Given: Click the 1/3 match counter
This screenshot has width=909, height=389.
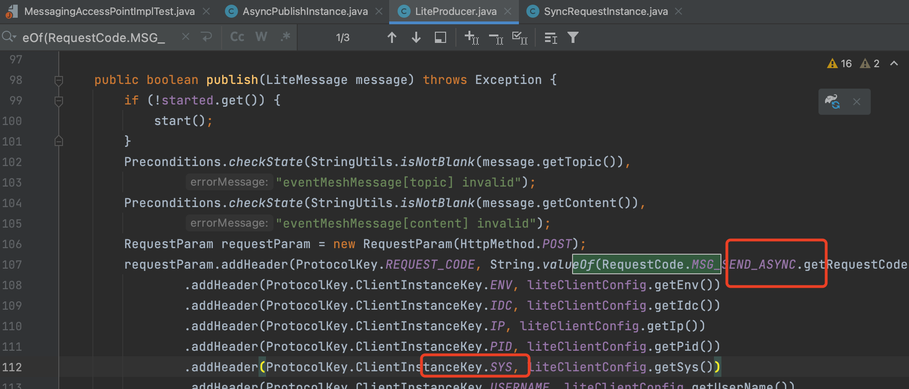Looking at the screenshot, I should click(343, 37).
